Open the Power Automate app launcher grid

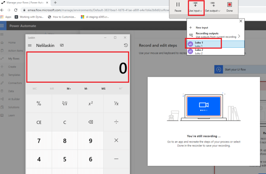click(x=2, y=26)
